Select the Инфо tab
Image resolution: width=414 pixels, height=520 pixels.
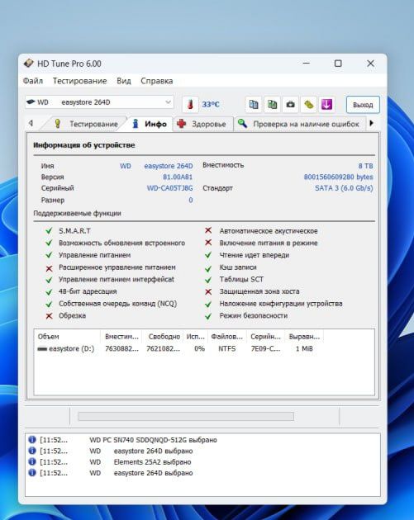point(150,124)
